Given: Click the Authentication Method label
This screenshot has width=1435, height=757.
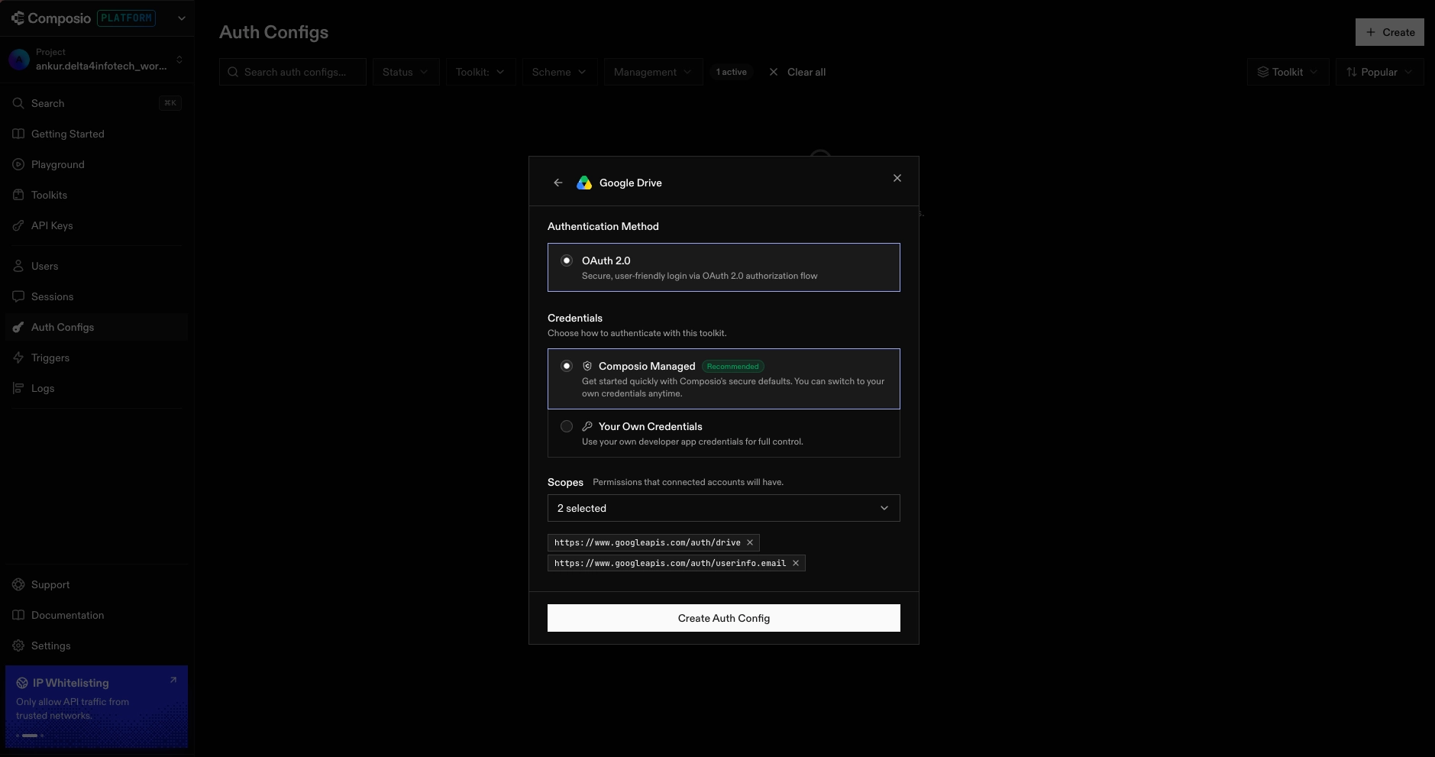Looking at the screenshot, I should point(603,226).
